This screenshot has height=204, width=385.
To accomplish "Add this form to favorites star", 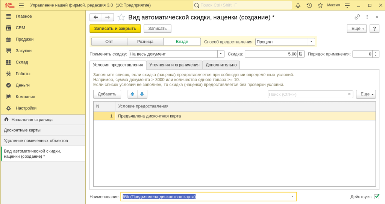I will pyautogui.click(x=121, y=17).
